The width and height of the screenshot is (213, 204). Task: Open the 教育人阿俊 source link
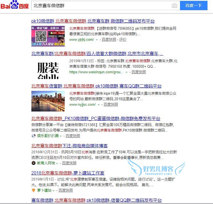pyautogui.click(x=46, y=163)
